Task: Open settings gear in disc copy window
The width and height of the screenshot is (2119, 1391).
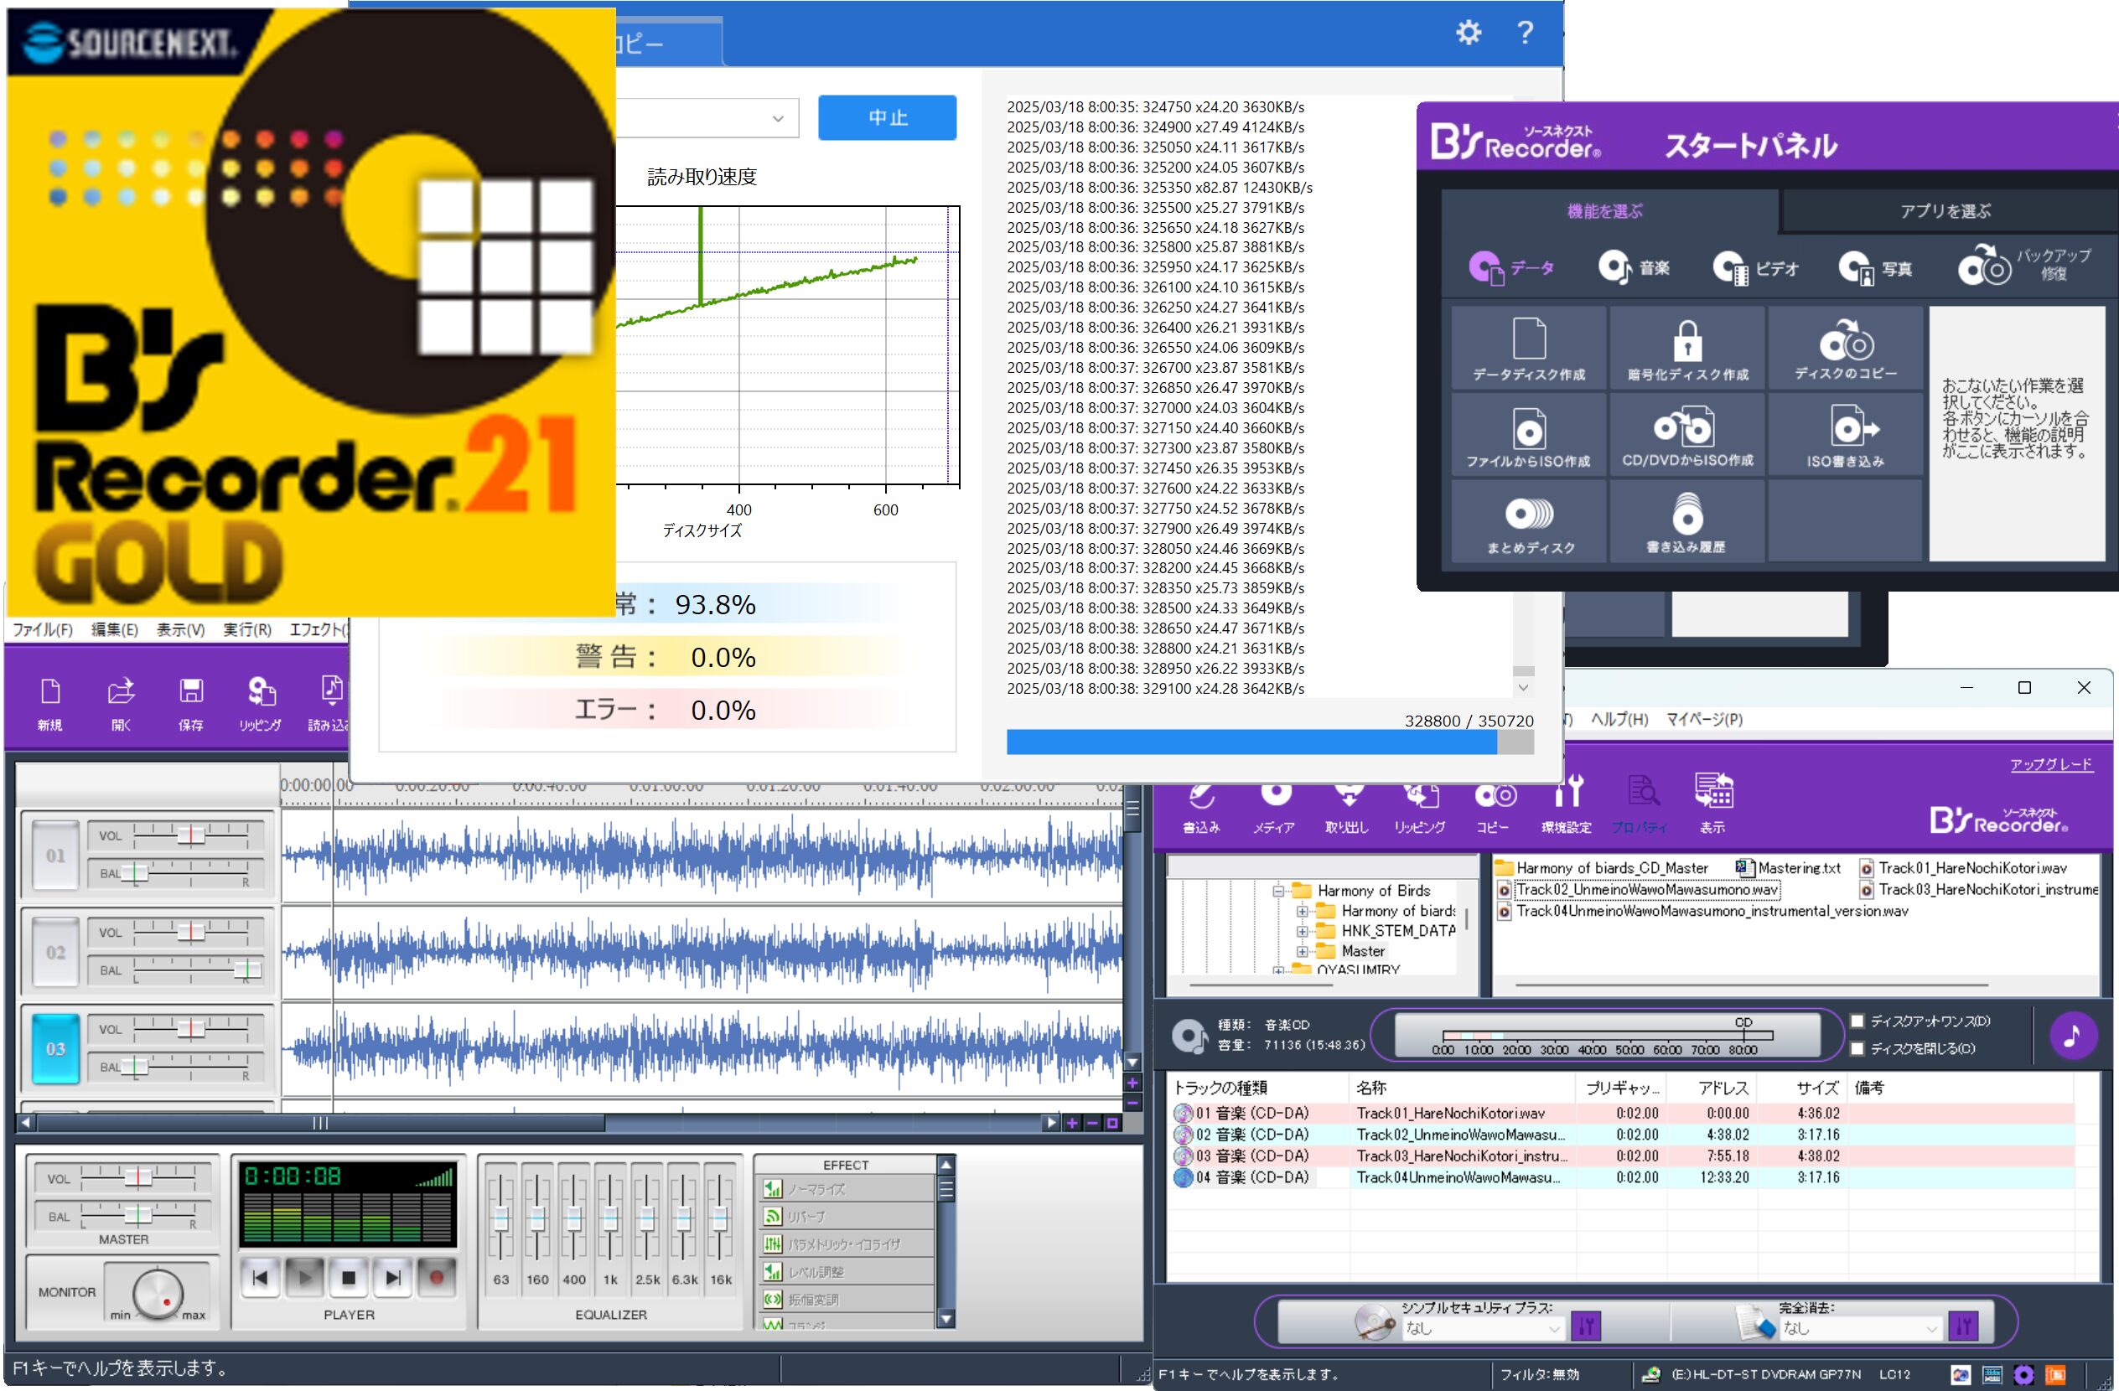Action: (x=1469, y=33)
